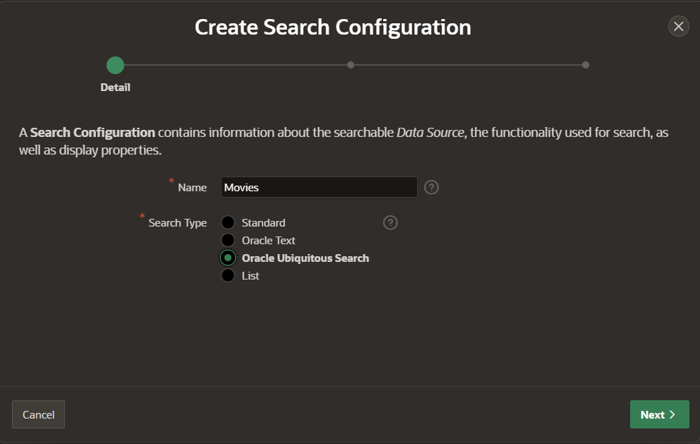Screen dimensions: 700x444
Task: Click the green Detail step indicator
Action: [115, 65]
